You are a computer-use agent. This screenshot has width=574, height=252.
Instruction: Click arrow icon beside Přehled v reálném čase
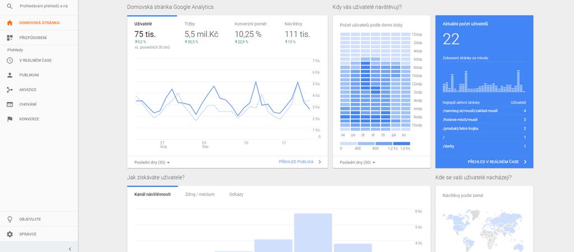(525, 162)
